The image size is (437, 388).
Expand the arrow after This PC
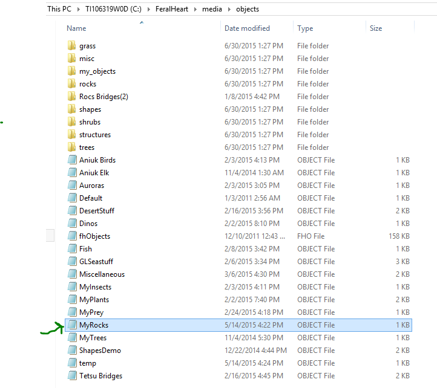pyautogui.click(x=79, y=9)
